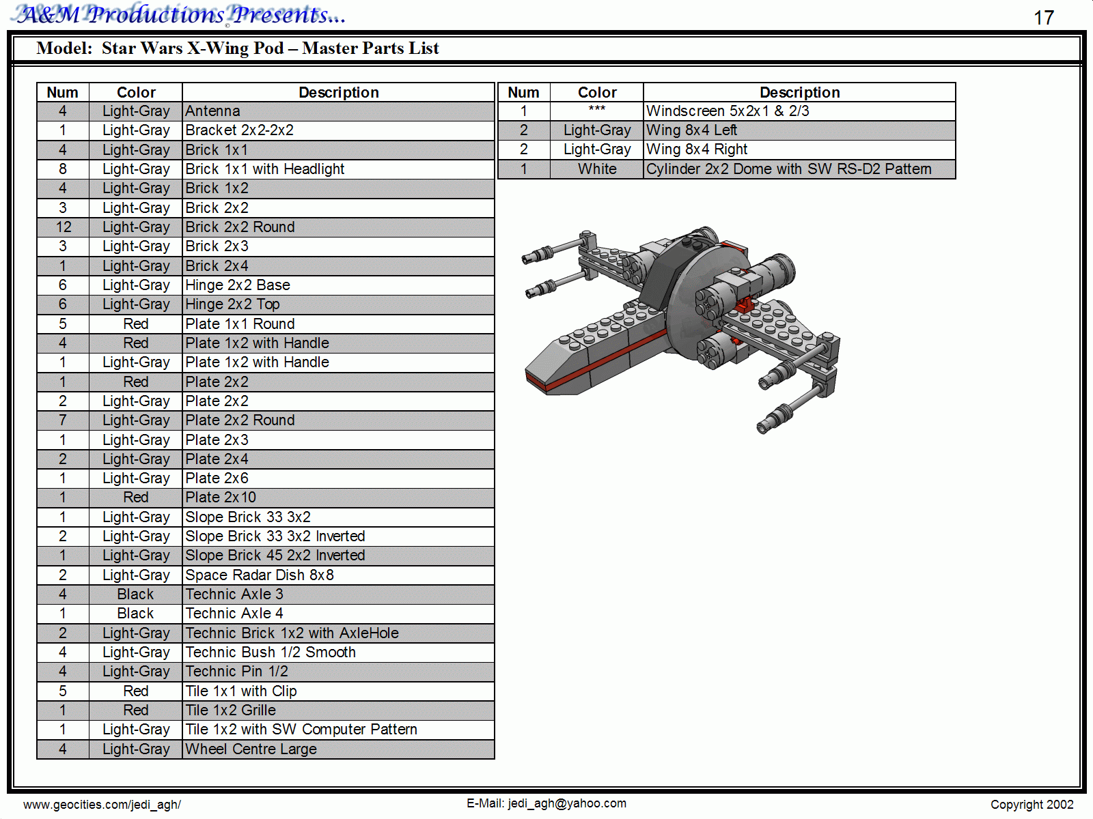Select the Plate 2x10 red row

tap(266, 498)
